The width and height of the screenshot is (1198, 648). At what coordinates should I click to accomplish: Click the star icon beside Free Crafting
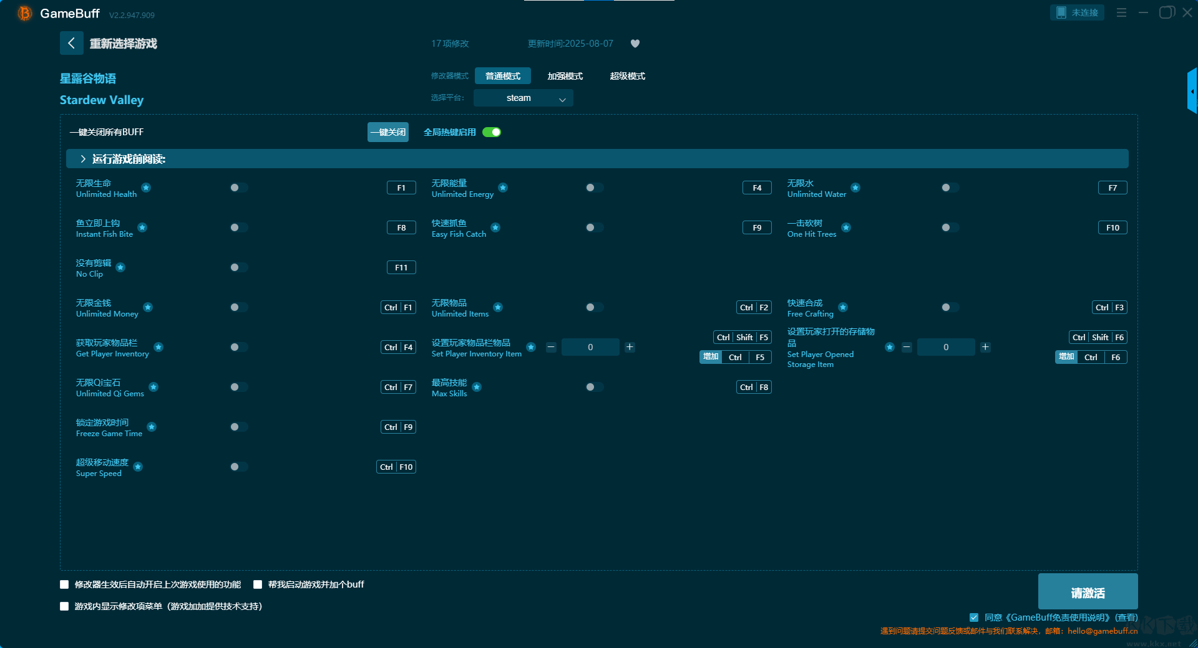click(x=843, y=307)
